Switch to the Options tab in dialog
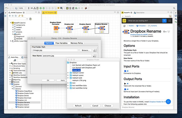Screen dimensions: 182x118 (49, 43)
